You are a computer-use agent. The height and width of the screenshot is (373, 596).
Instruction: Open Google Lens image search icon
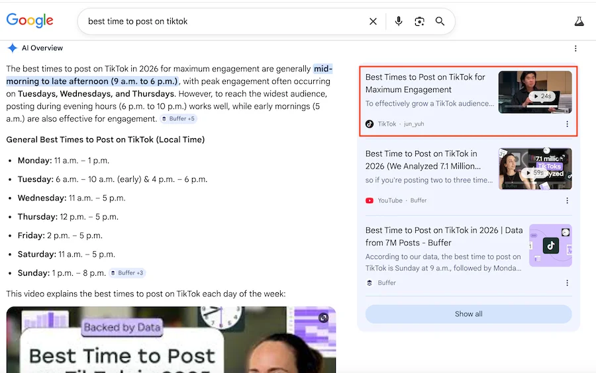click(x=419, y=21)
